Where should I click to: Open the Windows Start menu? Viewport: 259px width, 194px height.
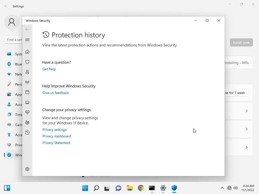click(85, 188)
